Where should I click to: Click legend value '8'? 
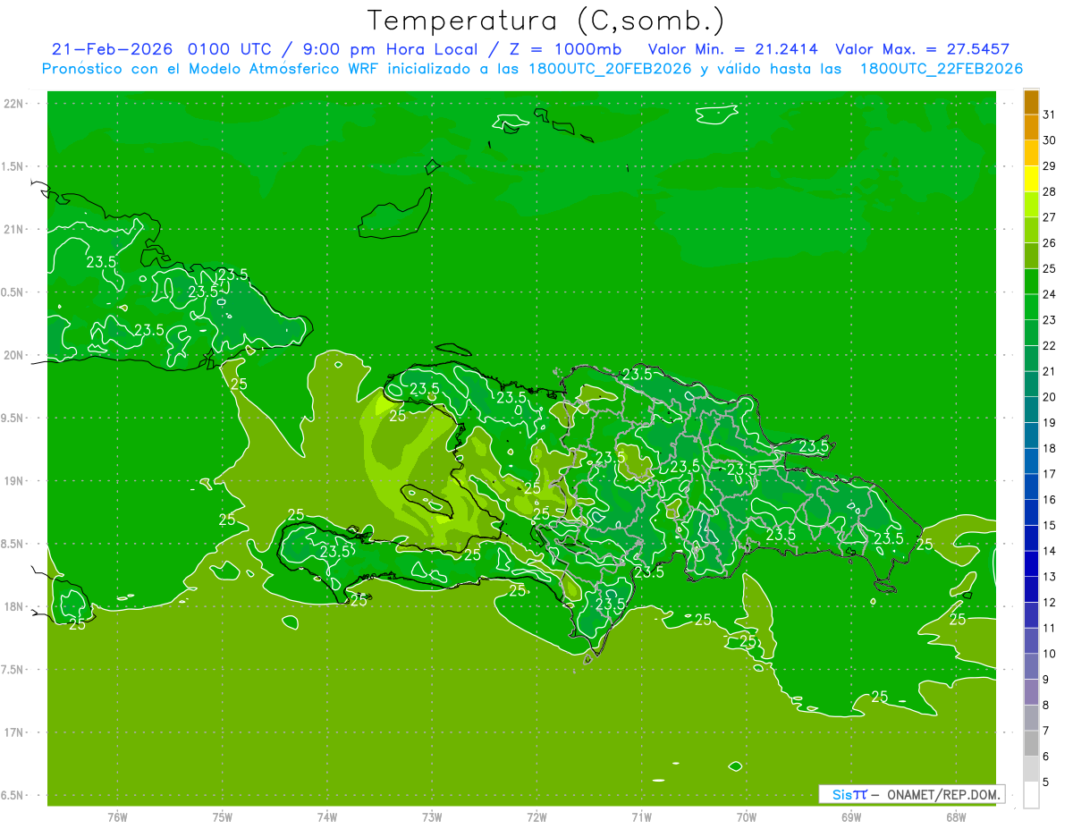(1046, 705)
